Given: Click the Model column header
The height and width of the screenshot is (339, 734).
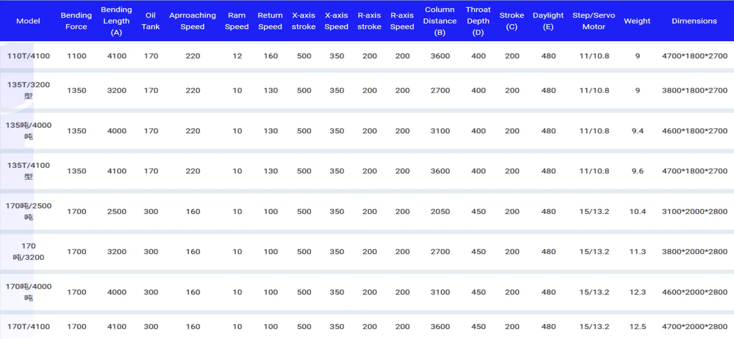Looking at the screenshot, I should pos(28,21).
